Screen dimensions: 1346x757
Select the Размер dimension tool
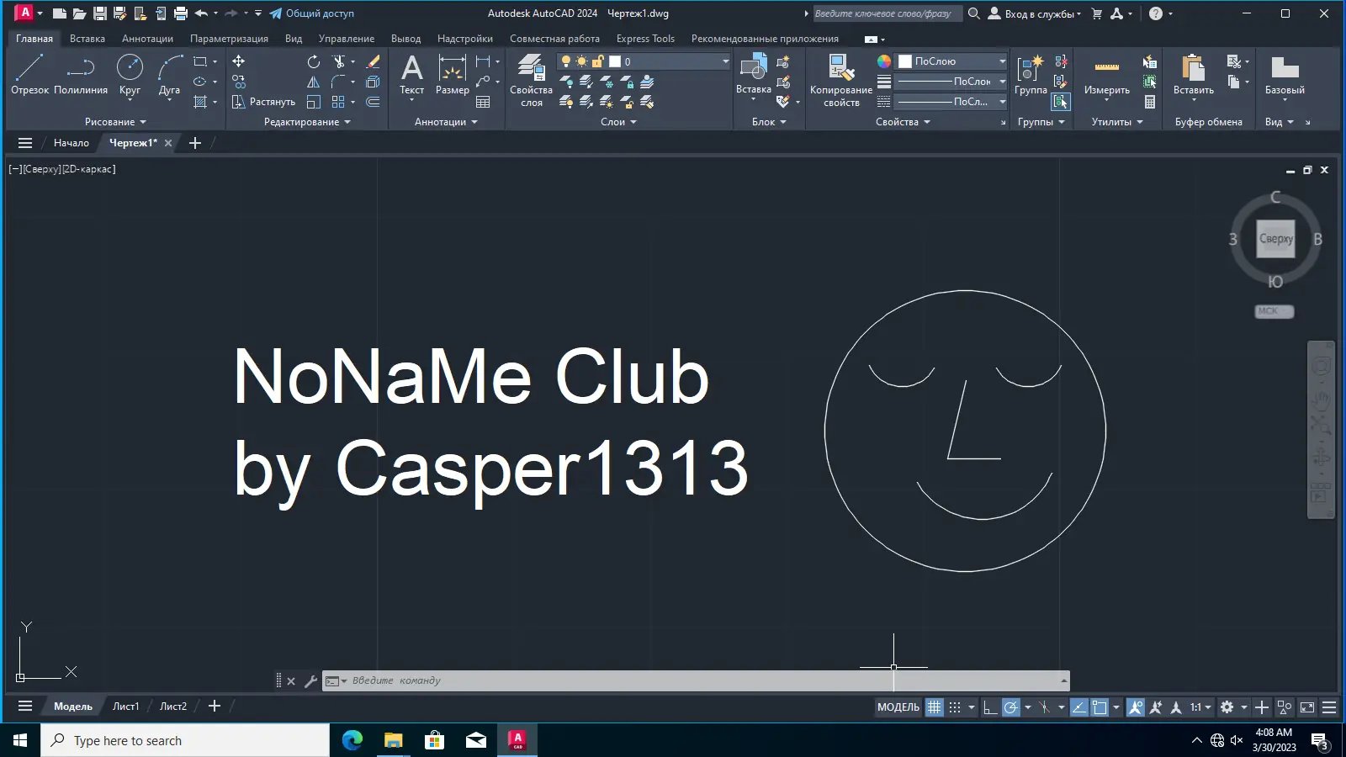click(453, 76)
